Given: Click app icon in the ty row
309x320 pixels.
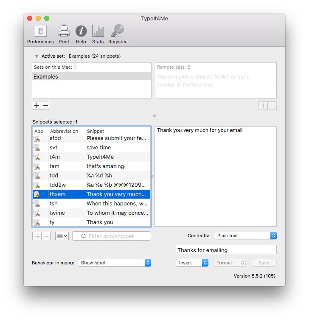Looking at the screenshot, I should coord(37,222).
